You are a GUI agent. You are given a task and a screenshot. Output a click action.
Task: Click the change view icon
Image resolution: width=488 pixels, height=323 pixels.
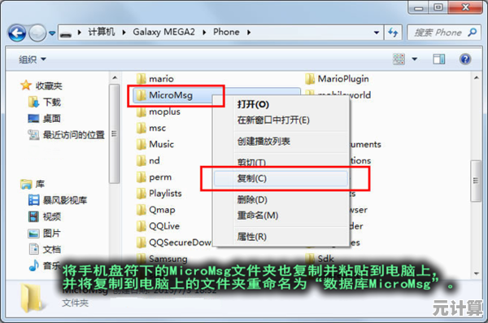click(x=399, y=59)
